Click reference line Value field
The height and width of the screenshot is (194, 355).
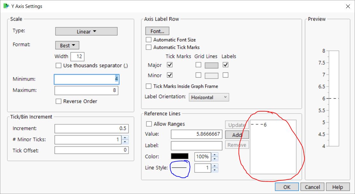click(196, 134)
